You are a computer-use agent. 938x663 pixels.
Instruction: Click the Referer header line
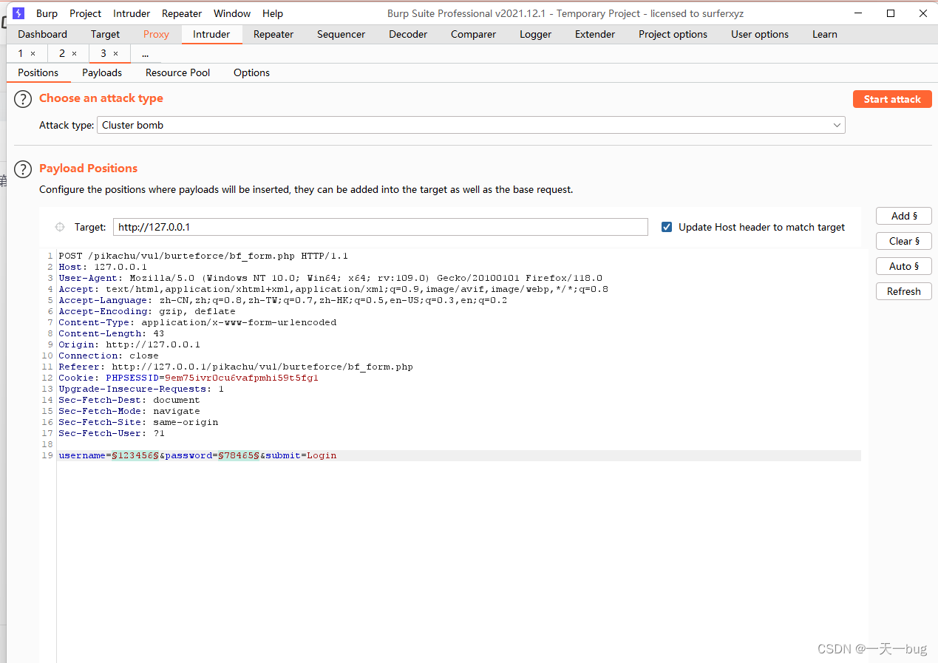click(x=236, y=367)
